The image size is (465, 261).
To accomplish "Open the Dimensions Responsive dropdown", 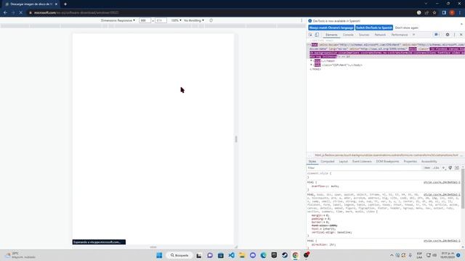I will pos(118,20).
